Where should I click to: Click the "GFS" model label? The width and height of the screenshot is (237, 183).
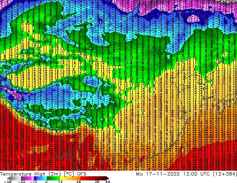point(81,174)
